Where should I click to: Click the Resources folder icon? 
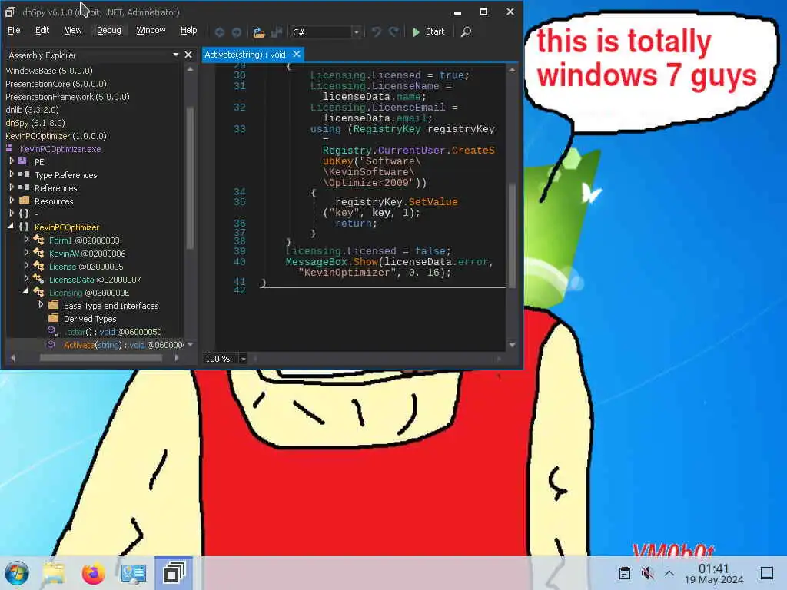24,201
